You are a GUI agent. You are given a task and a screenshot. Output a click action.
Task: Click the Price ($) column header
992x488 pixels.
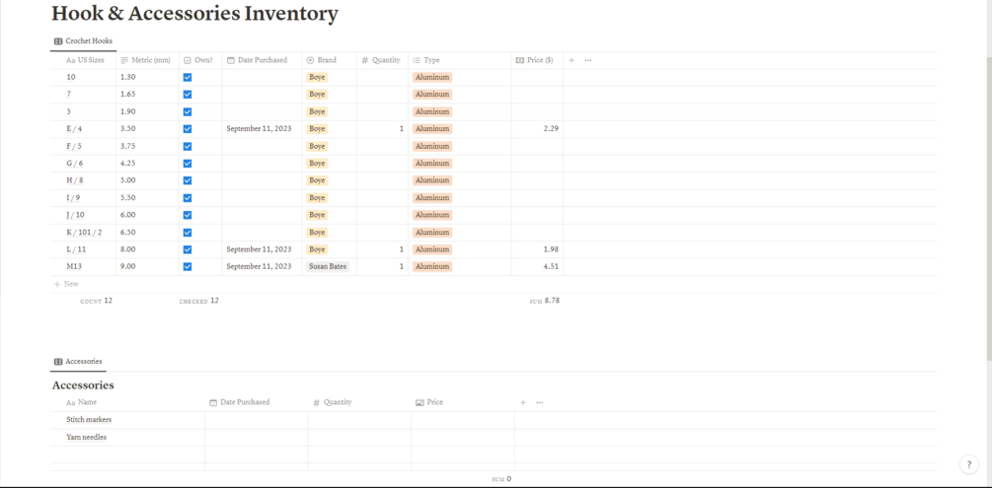(537, 60)
